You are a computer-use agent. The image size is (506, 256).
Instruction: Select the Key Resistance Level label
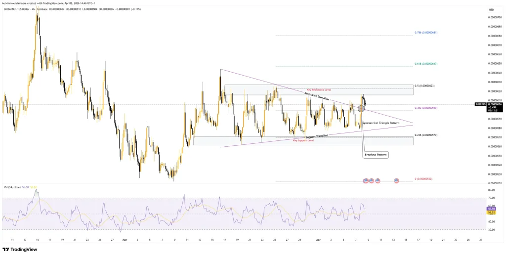click(x=318, y=90)
